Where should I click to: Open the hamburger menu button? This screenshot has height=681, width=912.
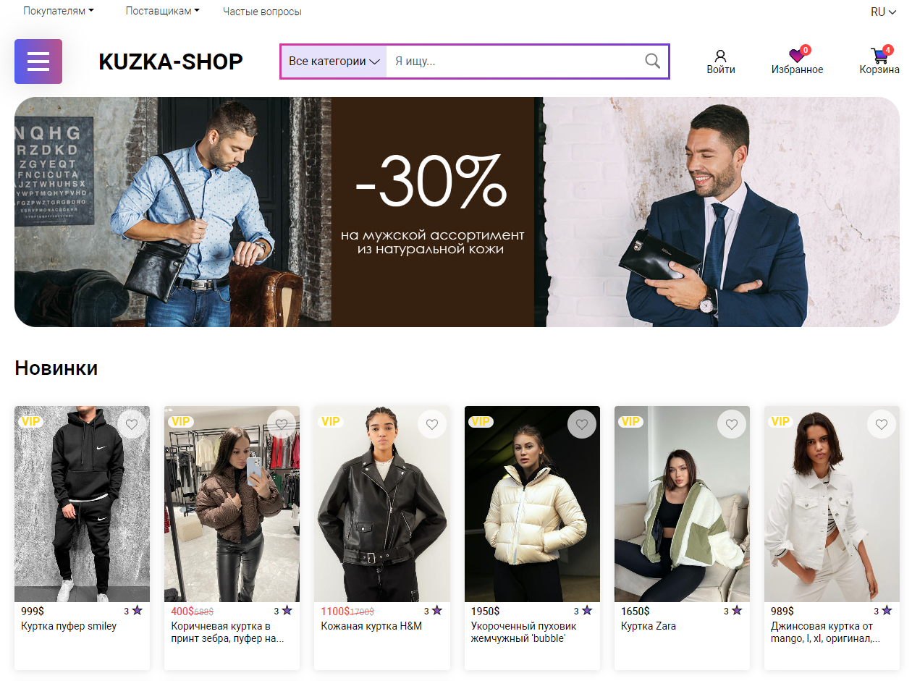click(x=38, y=62)
